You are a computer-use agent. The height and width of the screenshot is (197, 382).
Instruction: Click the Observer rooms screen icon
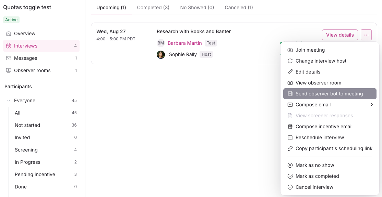(9, 70)
